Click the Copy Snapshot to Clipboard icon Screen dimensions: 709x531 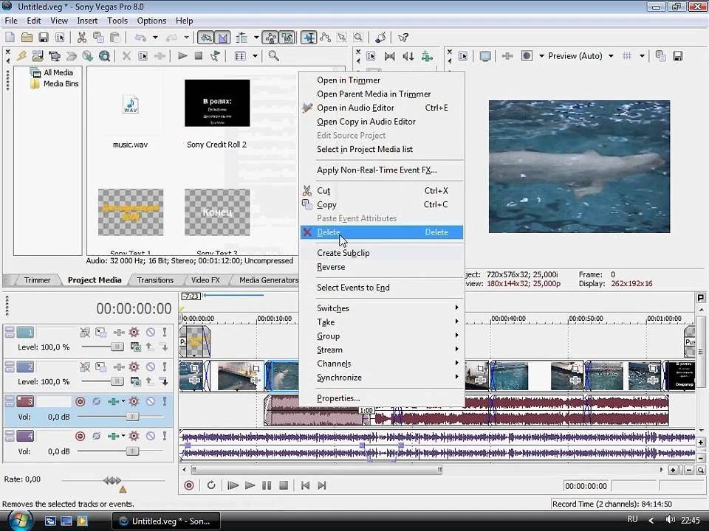click(660, 56)
